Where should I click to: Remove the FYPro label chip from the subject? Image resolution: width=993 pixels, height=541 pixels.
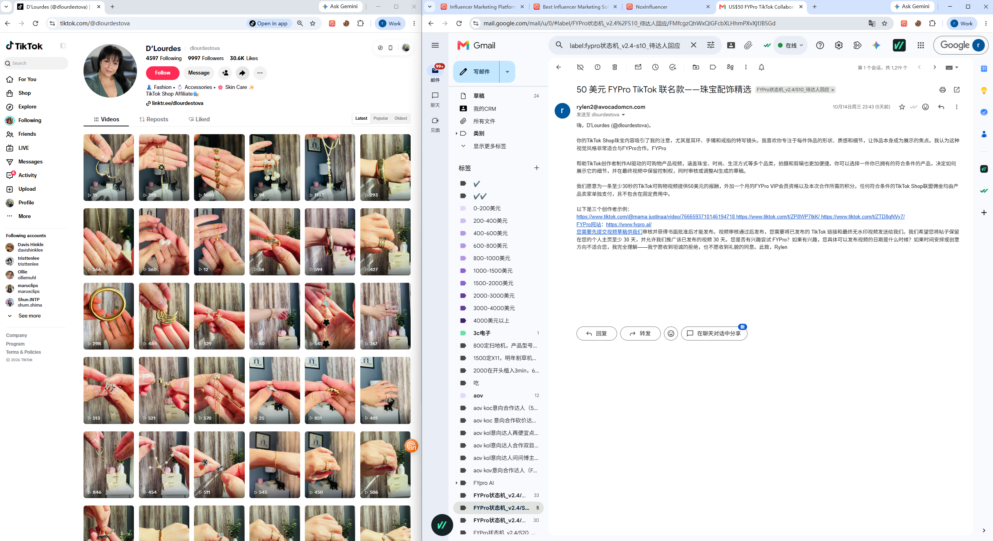[833, 90]
